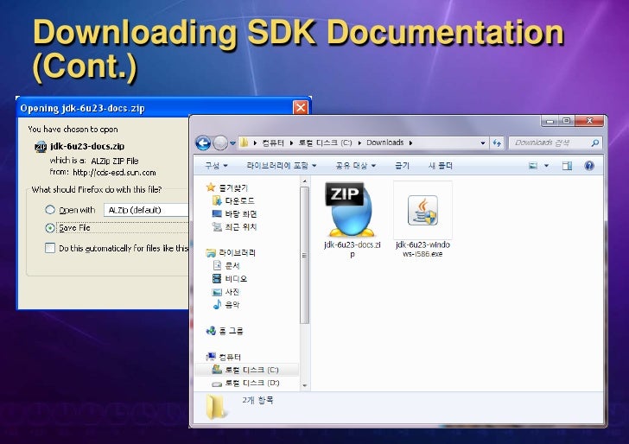
Task: Click the 굽기 toolbar button
Action: point(402,166)
